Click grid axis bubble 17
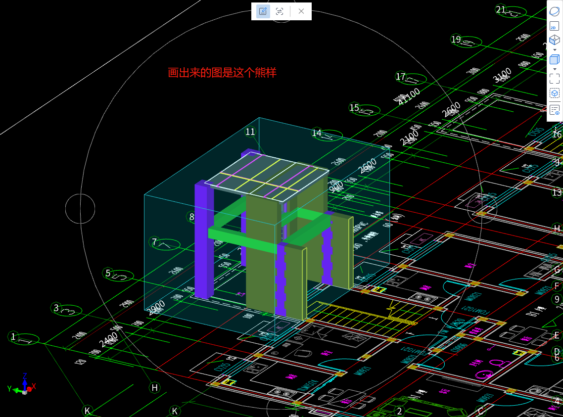 (401, 77)
